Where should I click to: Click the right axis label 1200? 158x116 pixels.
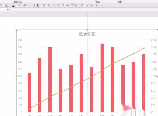point(154,69)
